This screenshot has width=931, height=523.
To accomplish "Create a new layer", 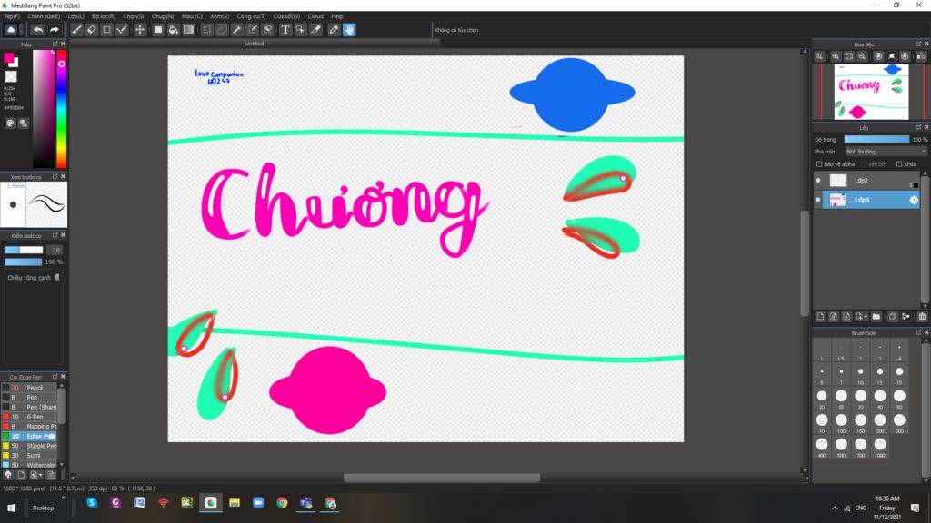I will (821, 317).
